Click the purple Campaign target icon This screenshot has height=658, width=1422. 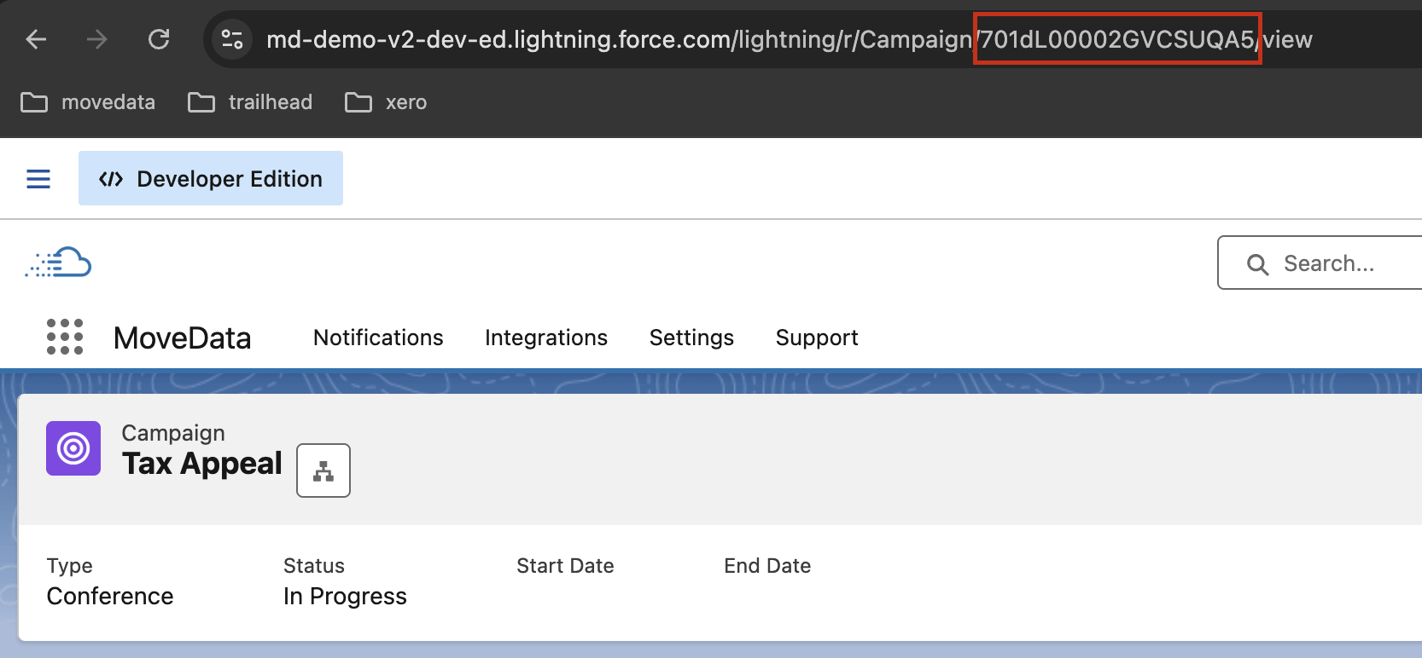[73, 448]
